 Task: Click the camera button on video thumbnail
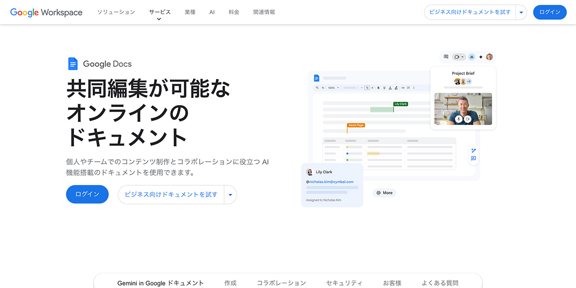468,119
